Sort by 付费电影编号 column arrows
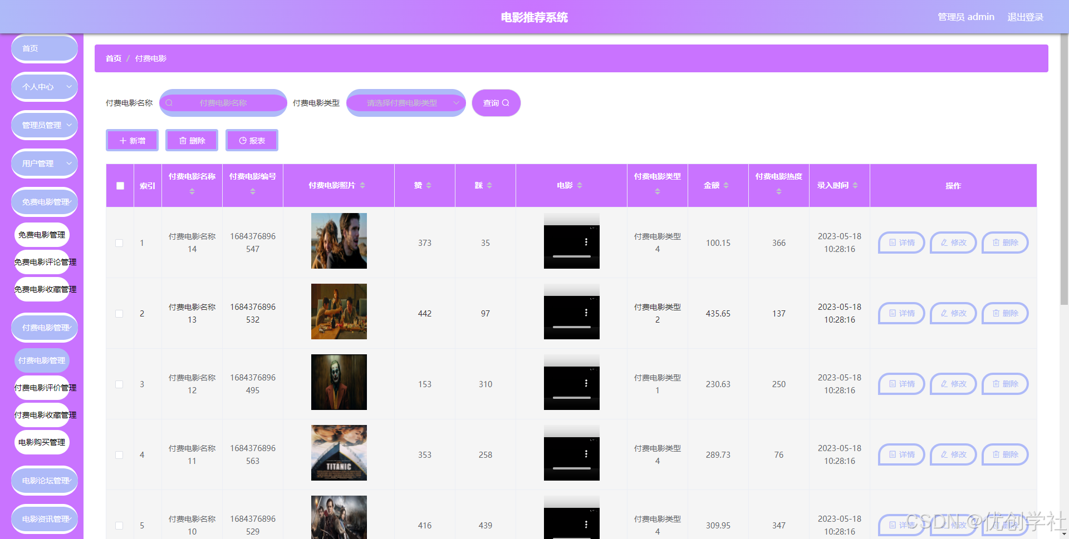The height and width of the screenshot is (539, 1069). (253, 191)
